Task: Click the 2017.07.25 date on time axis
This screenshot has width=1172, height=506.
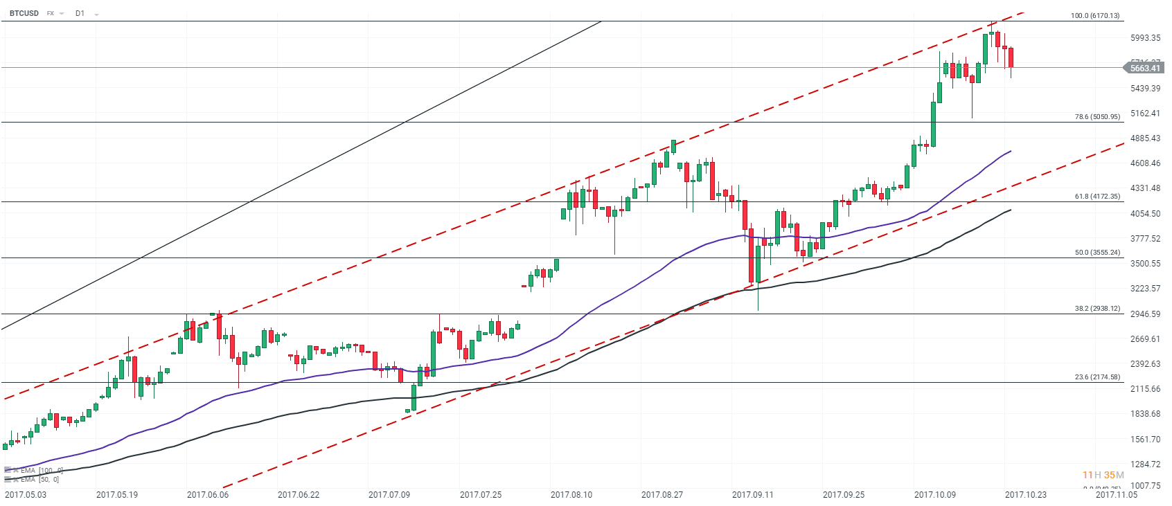Action: coord(481,495)
